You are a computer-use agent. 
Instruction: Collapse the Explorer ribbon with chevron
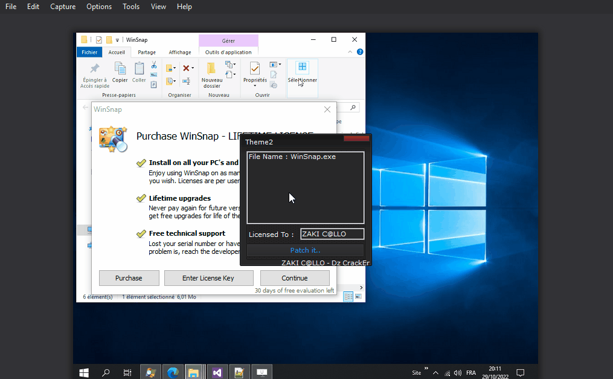[x=350, y=52]
